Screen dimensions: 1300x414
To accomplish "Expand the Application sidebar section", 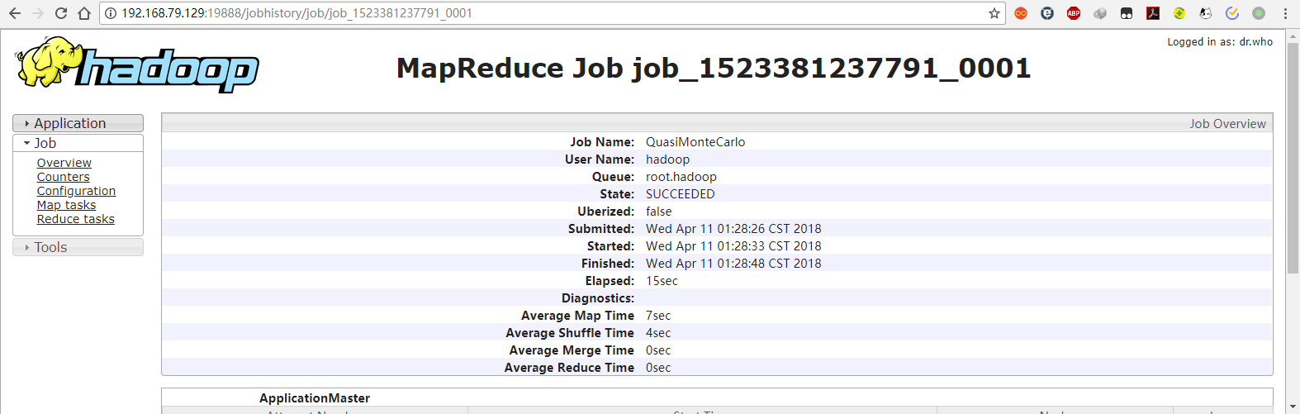I will coord(70,123).
